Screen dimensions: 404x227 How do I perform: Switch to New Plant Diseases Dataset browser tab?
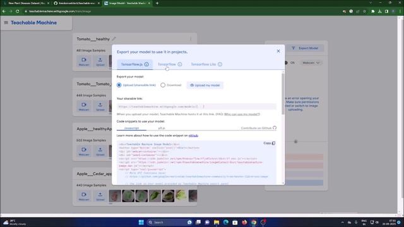click(26, 3)
